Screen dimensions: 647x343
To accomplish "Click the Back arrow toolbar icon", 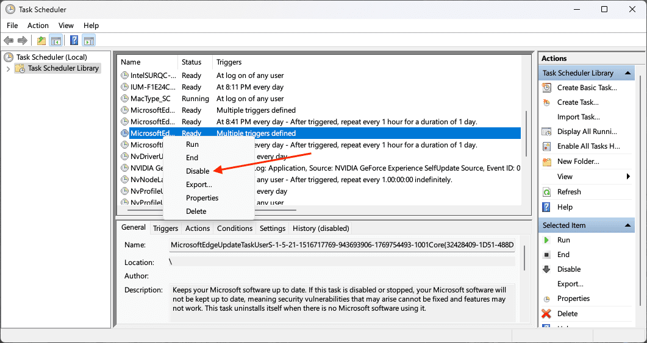I will [x=9, y=40].
